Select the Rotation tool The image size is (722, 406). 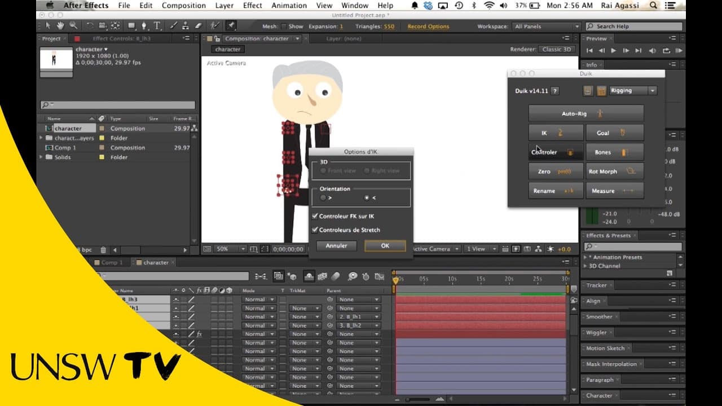tap(90, 26)
